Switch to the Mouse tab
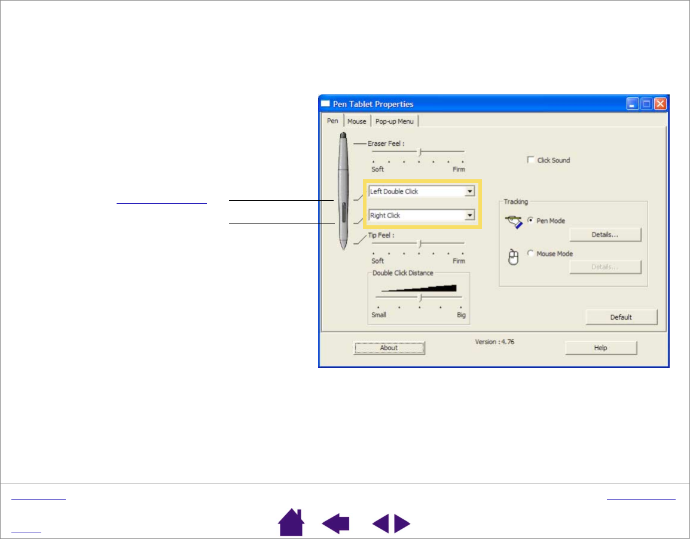The image size is (690, 539). [x=357, y=121]
